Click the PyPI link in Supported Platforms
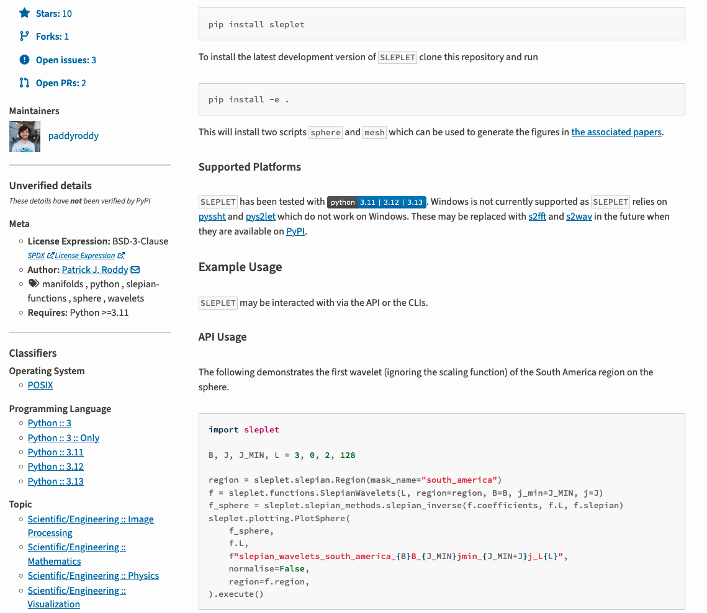The image size is (707, 613). (295, 231)
